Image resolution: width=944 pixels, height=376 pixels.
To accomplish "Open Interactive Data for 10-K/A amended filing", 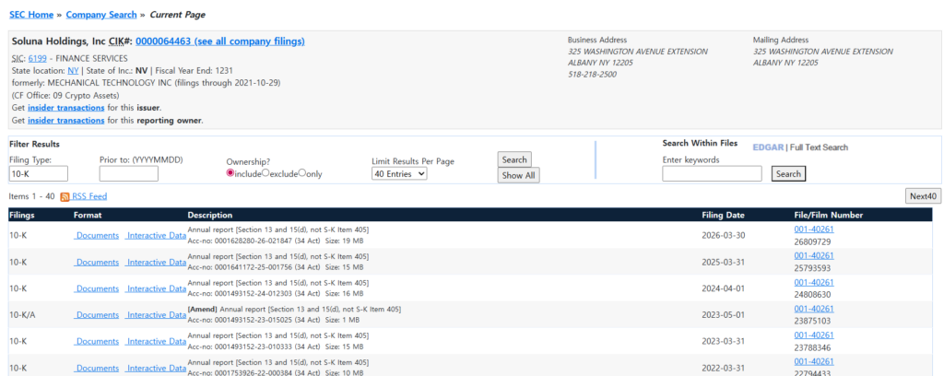I will (x=155, y=315).
